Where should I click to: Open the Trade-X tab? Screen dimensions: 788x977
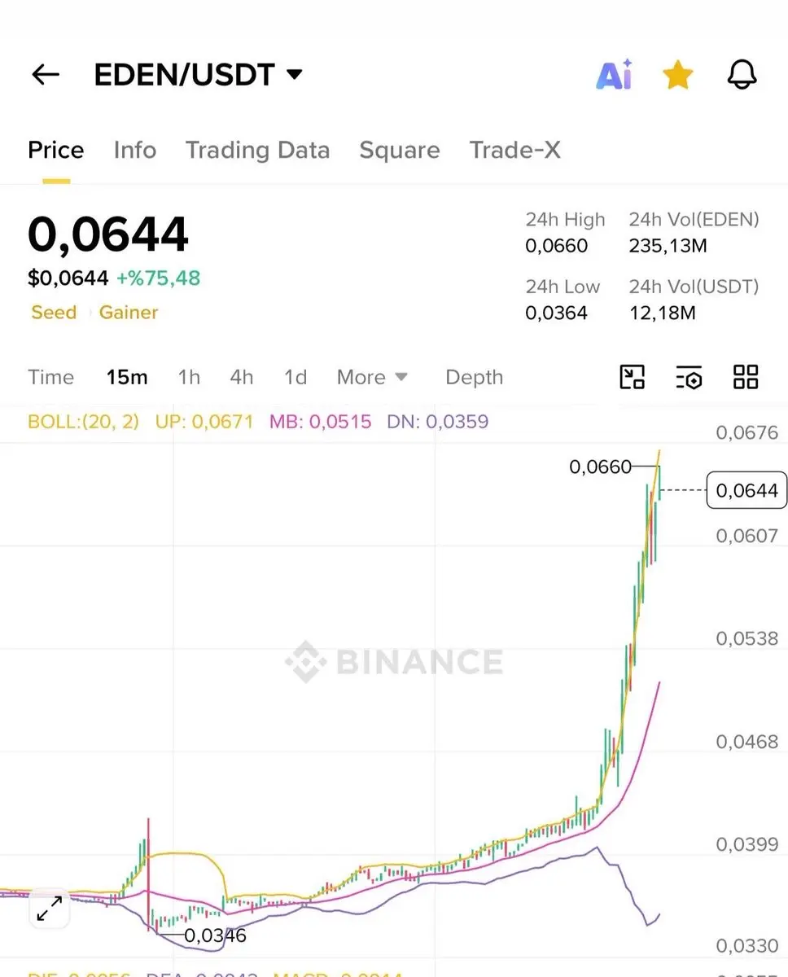pos(515,150)
